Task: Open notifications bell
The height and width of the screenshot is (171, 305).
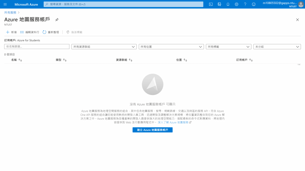Action: pos(228,4)
